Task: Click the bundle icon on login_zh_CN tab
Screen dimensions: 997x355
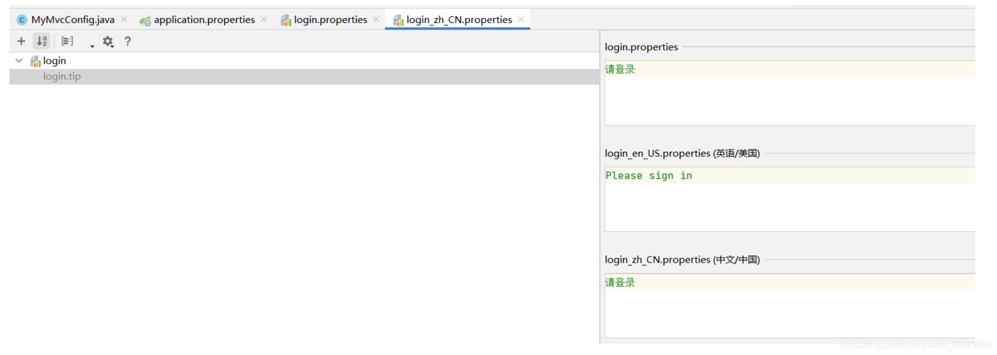Action: (x=398, y=21)
